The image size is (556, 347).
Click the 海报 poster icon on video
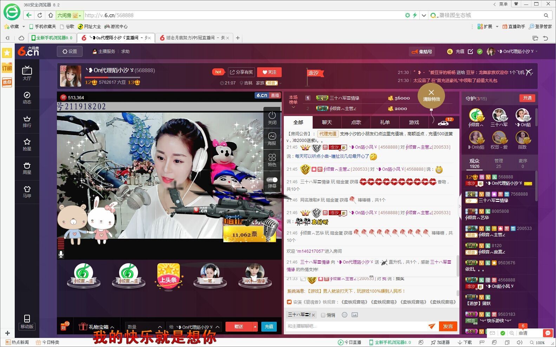pyautogui.click(x=272, y=139)
